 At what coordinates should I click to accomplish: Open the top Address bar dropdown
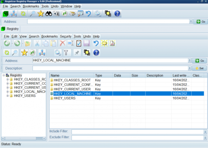coord(191,21)
